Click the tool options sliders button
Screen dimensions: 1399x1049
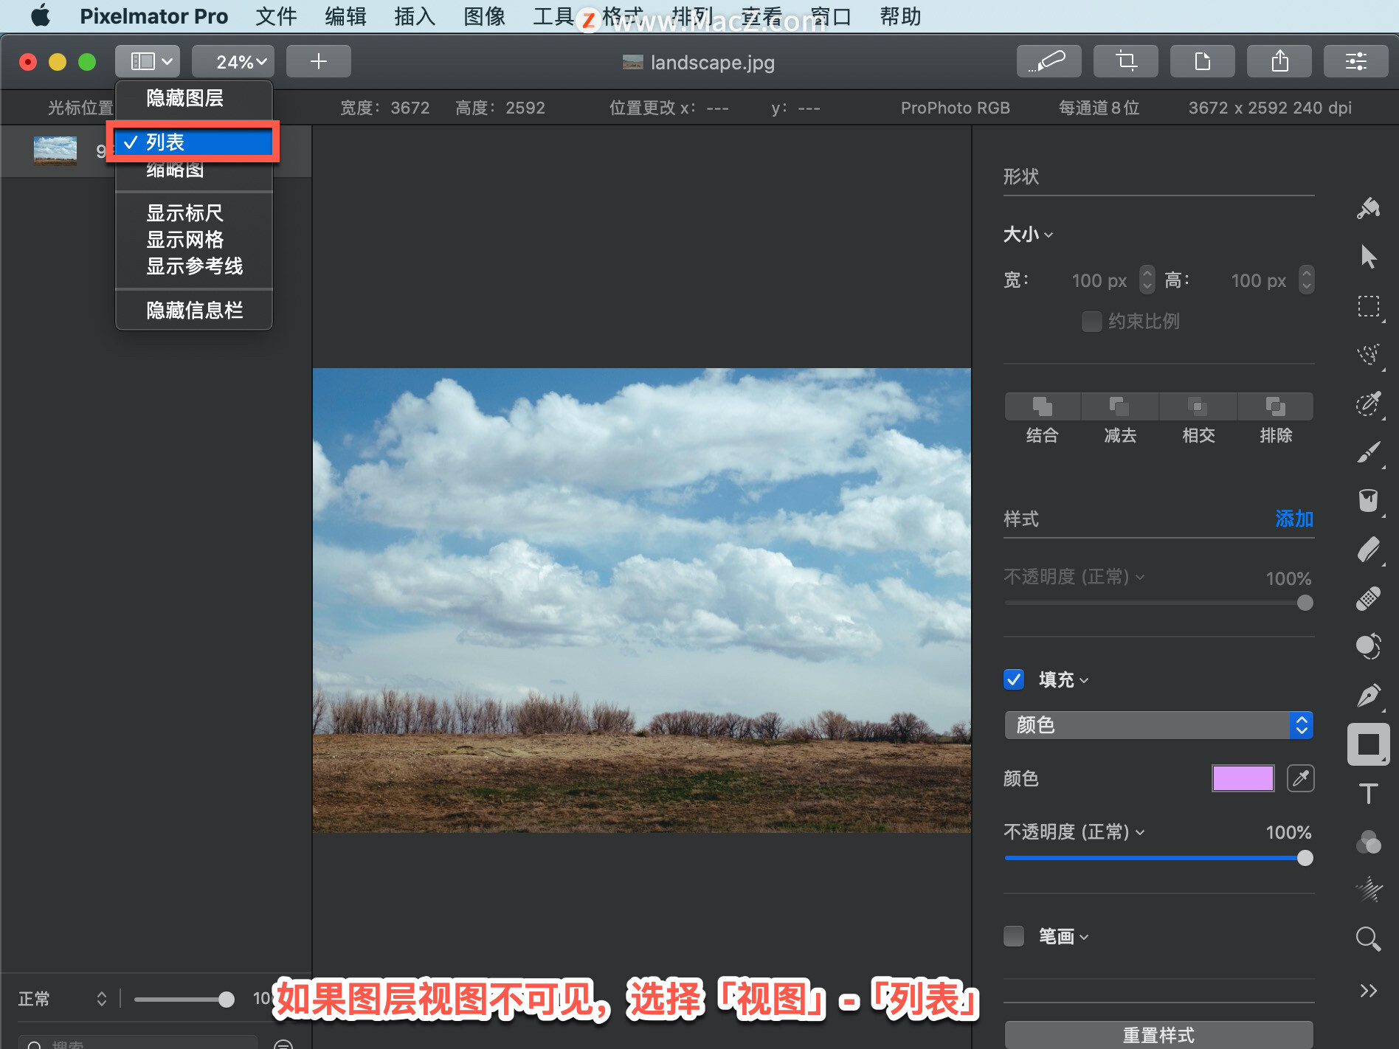[1355, 61]
